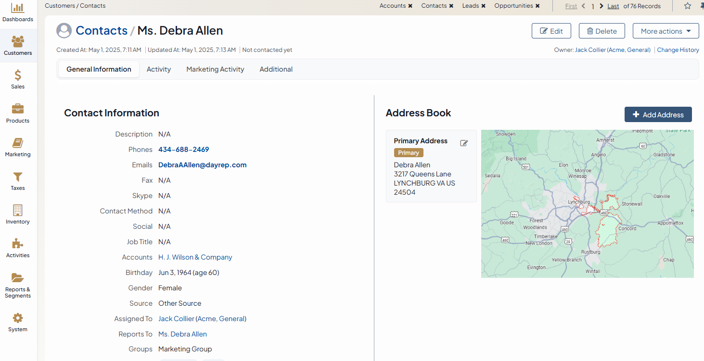Screen dimensions: 704x361
Task: Select the Inventory building icon
Action: (18, 211)
